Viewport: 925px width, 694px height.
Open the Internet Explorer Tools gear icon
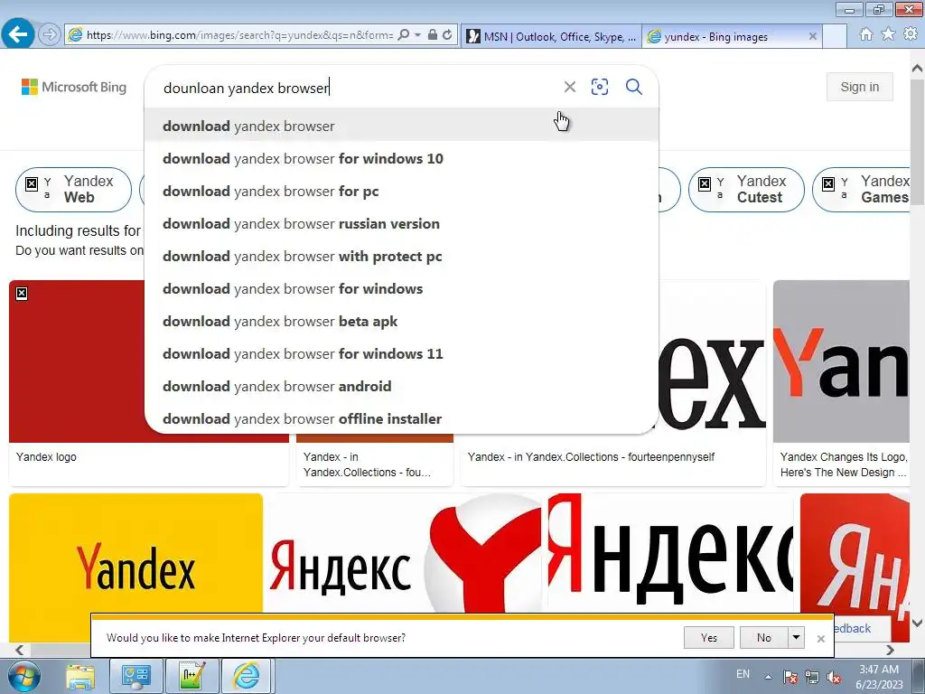click(x=911, y=34)
